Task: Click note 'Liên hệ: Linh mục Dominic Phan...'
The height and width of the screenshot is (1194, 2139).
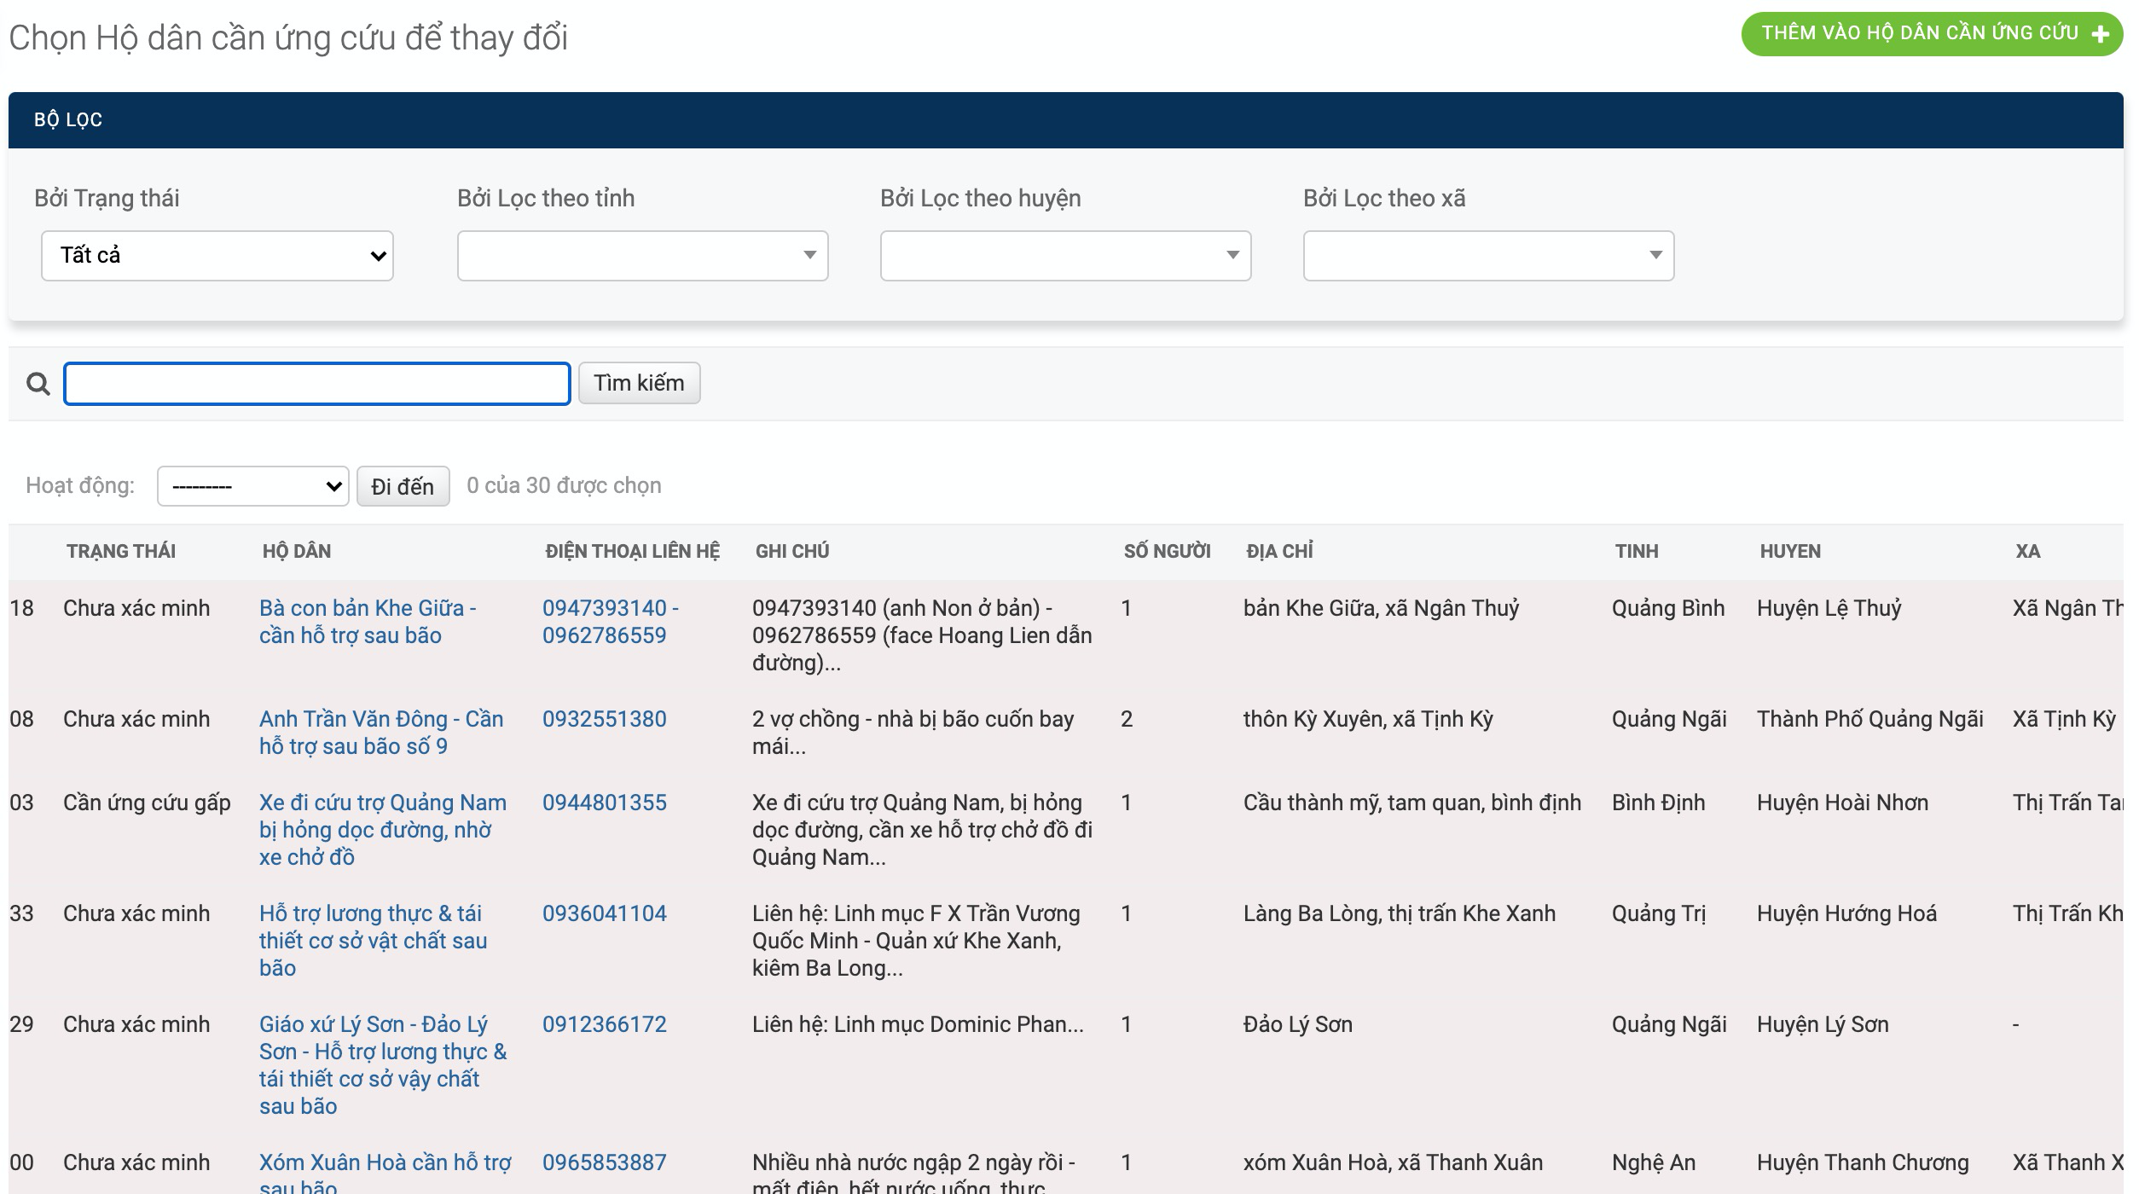Action: 918,1024
